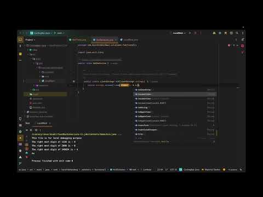Click the yellow Bookmarks icon on left sidebar
The image size is (263, 197).
[x=20, y=54]
